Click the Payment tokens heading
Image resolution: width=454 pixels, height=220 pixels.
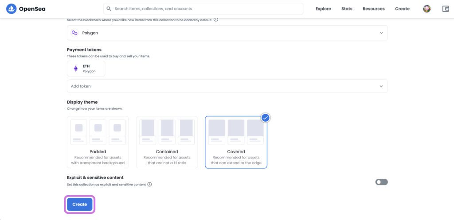[x=84, y=50]
